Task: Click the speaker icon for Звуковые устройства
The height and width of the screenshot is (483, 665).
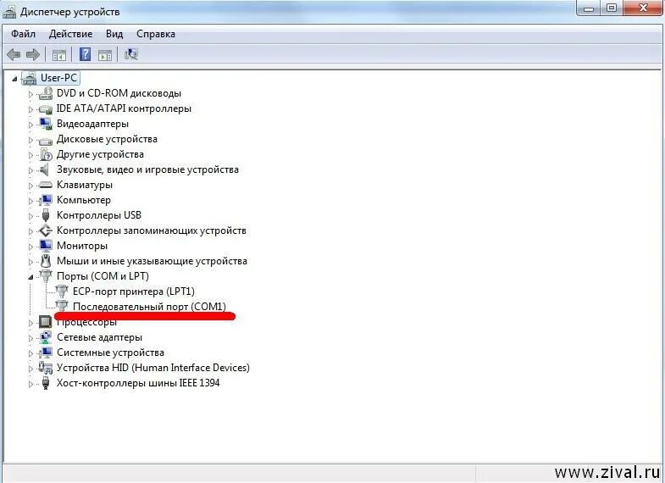Action: coord(45,169)
